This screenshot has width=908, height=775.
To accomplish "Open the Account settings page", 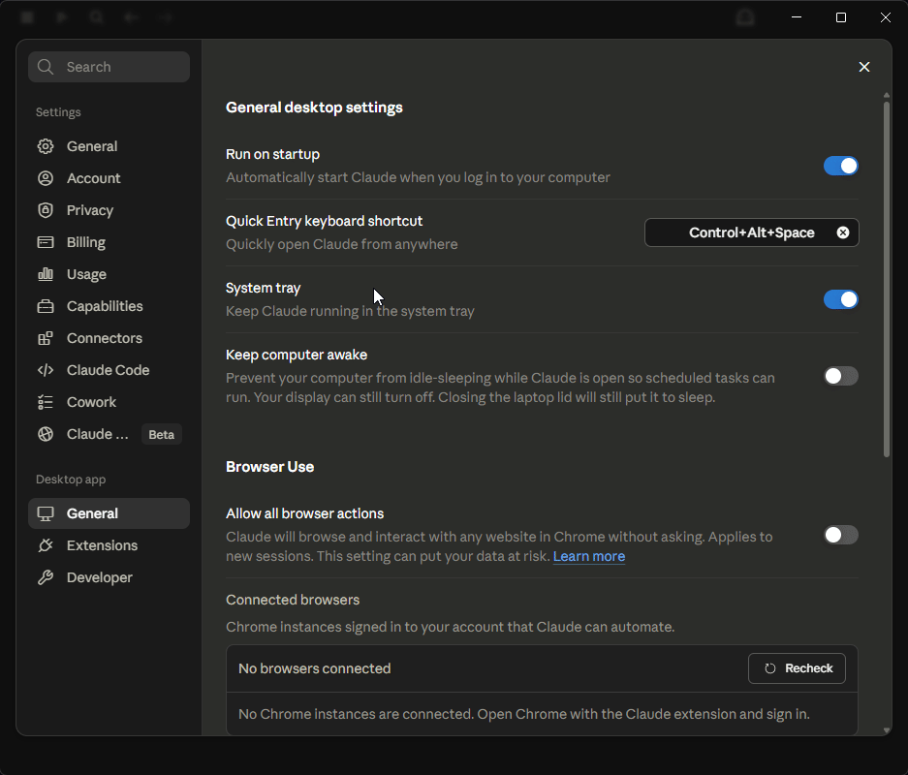I will [x=109, y=178].
